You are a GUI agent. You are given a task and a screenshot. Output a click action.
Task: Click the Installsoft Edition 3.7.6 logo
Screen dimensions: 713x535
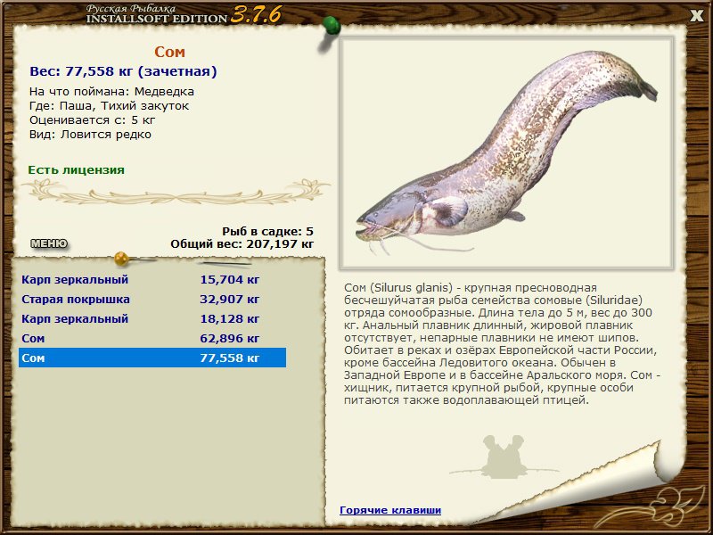(x=184, y=14)
